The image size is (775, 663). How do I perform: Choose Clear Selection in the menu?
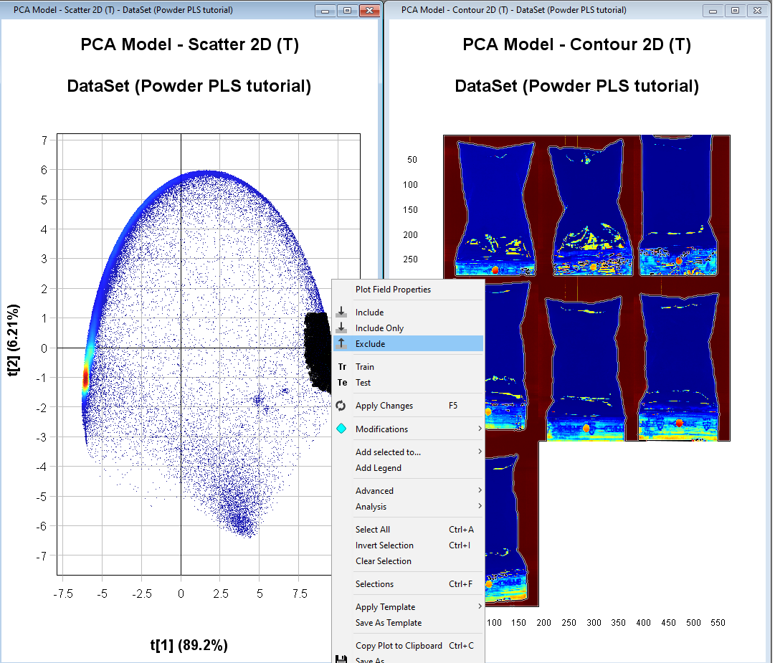pyautogui.click(x=383, y=561)
